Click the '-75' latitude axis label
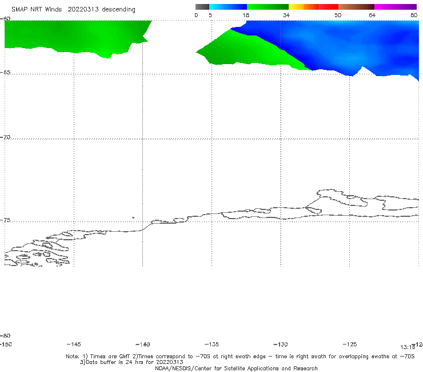Screen dimensions: 423x372 (5, 220)
